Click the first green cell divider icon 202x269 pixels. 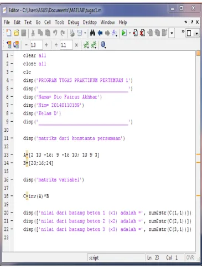[86, 45]
